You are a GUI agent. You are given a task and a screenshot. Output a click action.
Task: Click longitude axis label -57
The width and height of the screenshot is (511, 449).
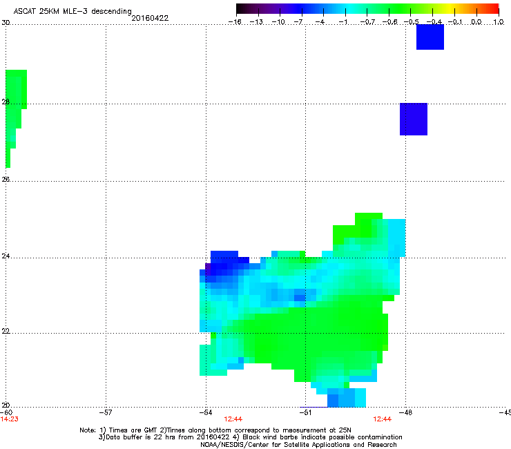coord(106,412)
